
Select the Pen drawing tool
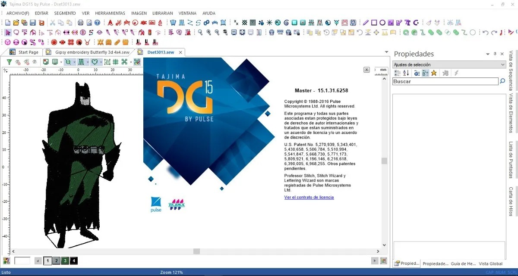pos(365,22)
